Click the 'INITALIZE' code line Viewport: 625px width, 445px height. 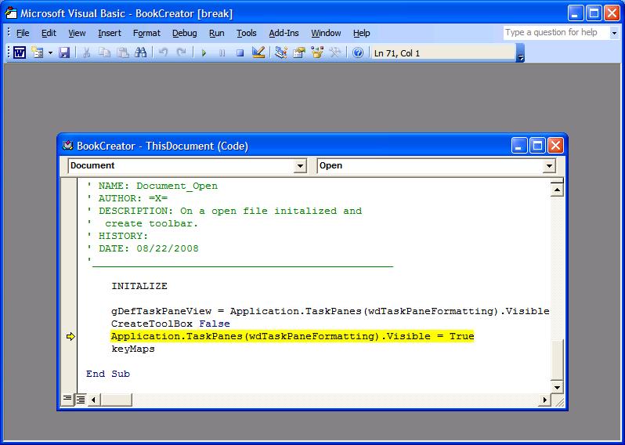point(139,286)
